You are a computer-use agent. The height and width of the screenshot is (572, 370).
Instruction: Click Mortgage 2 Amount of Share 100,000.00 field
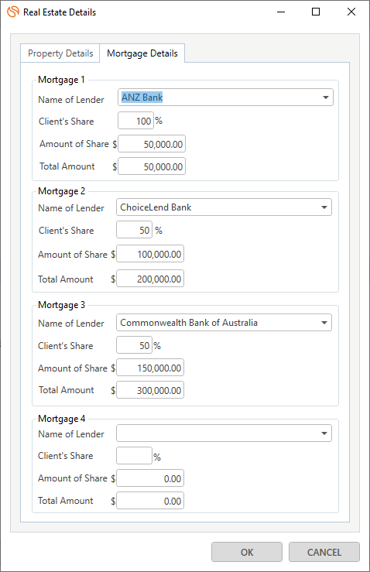click(150, 254)
